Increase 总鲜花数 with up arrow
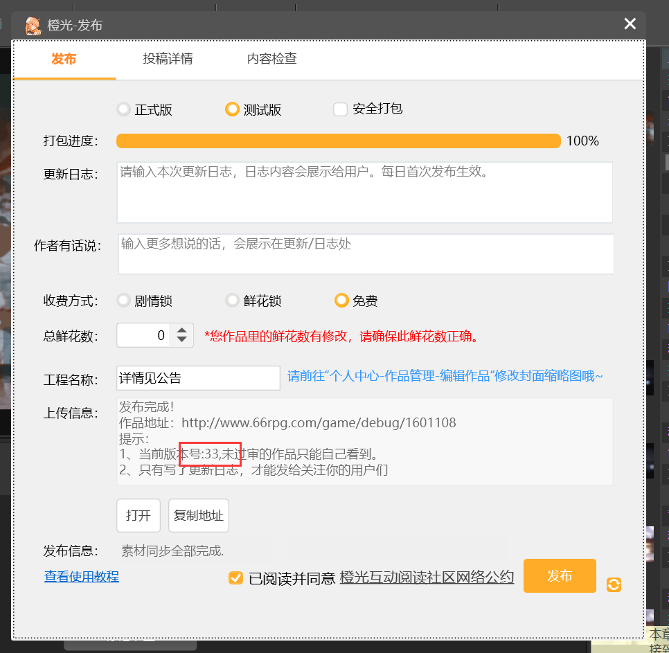Viewport: 669px width, 653px height. click(x=181, y=330)
